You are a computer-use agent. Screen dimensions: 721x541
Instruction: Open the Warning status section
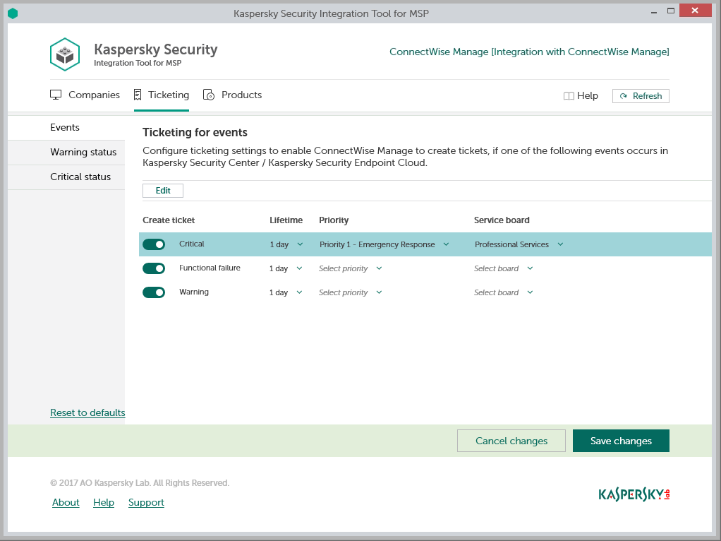click(x=83, y=152)
